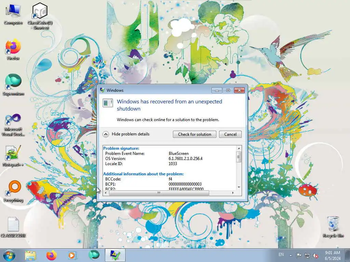Launch Firefox from the taskbar
350x262 pixels.
point(52,256)
